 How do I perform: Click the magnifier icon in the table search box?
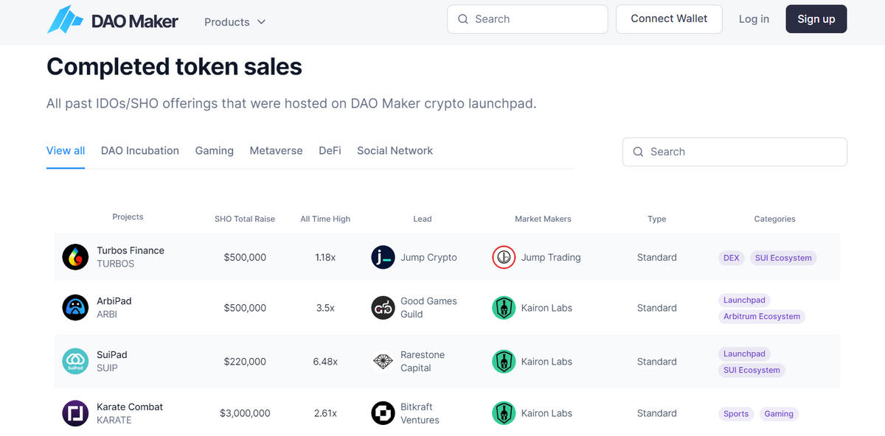pyautogui.click(x=639, y=152)
